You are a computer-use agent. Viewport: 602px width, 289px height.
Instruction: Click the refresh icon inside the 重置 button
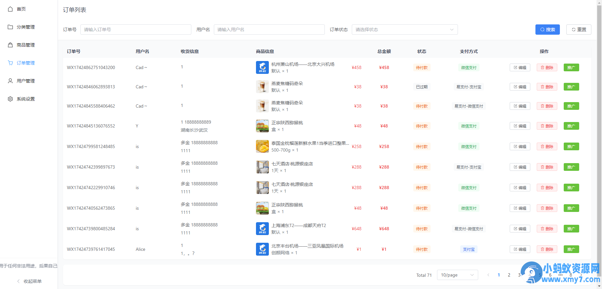pos(574,29)
